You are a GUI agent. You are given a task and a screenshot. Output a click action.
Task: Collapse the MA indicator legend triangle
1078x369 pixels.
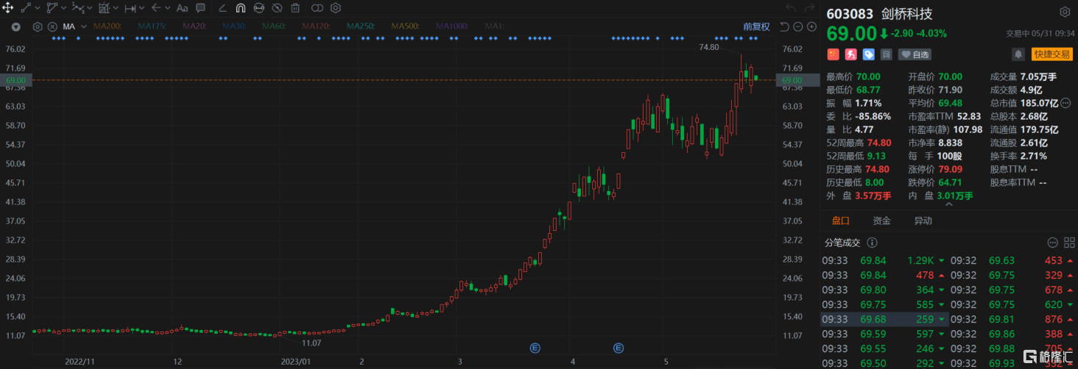tap(15, 26)
